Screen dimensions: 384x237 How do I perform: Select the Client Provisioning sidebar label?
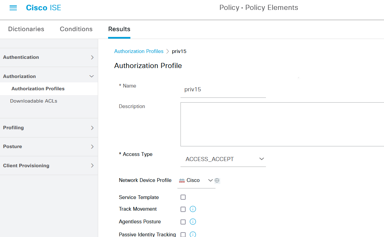tap(26, 166)
